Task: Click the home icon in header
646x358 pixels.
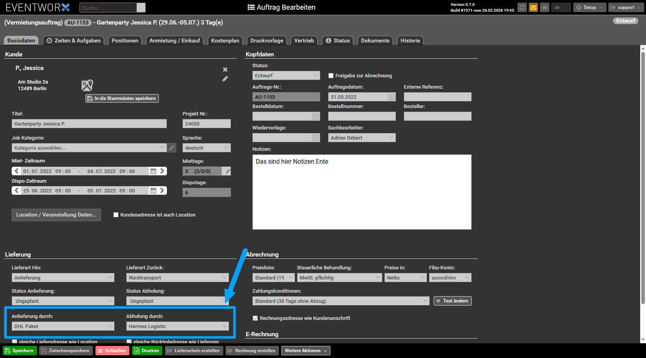Action: pyautogui.click(x=545, y=7)
